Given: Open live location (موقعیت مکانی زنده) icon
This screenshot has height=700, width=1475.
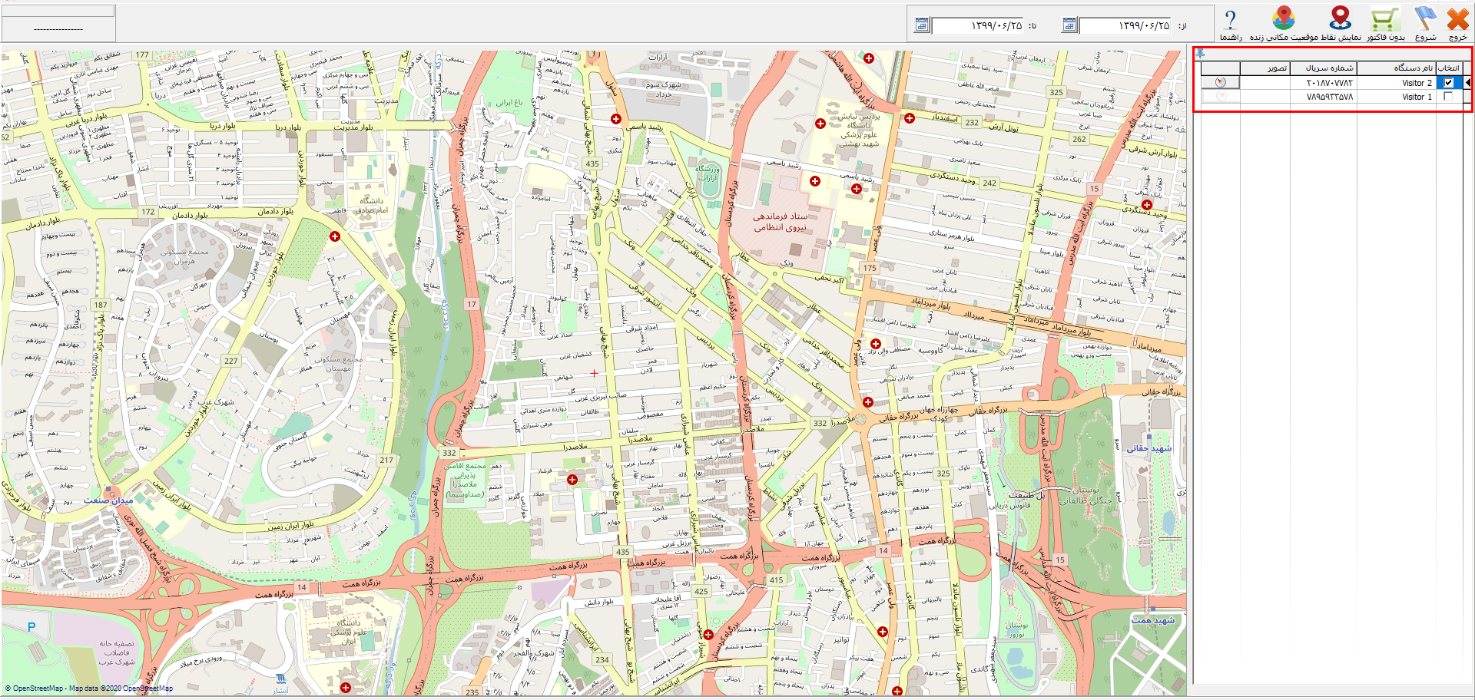Looking at the screenshot, I should [1283, 18].
